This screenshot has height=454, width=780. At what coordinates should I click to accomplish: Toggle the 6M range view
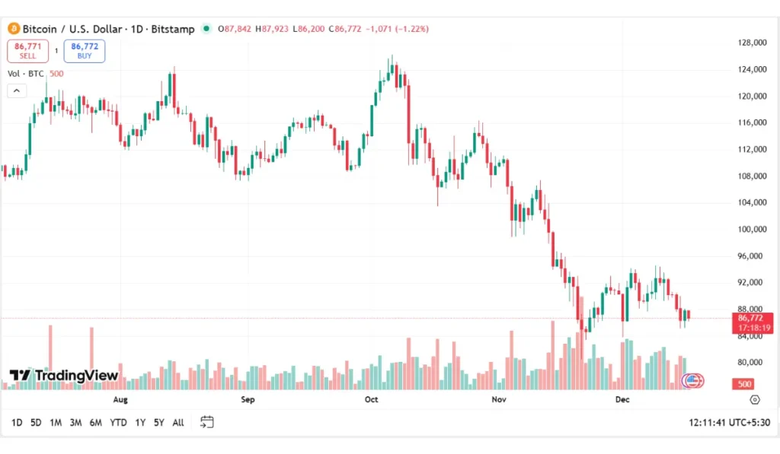[95, 422]
